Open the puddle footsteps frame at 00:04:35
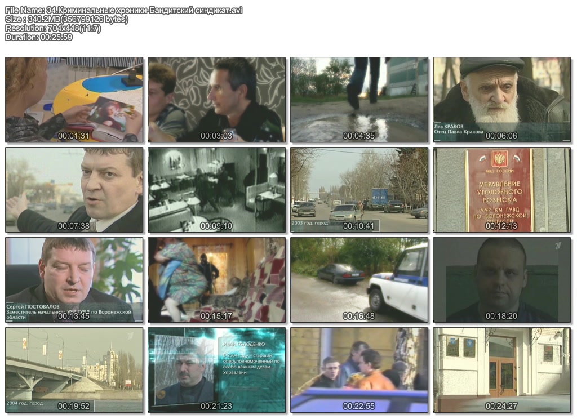577x419 pixels. tap(359, 100)
